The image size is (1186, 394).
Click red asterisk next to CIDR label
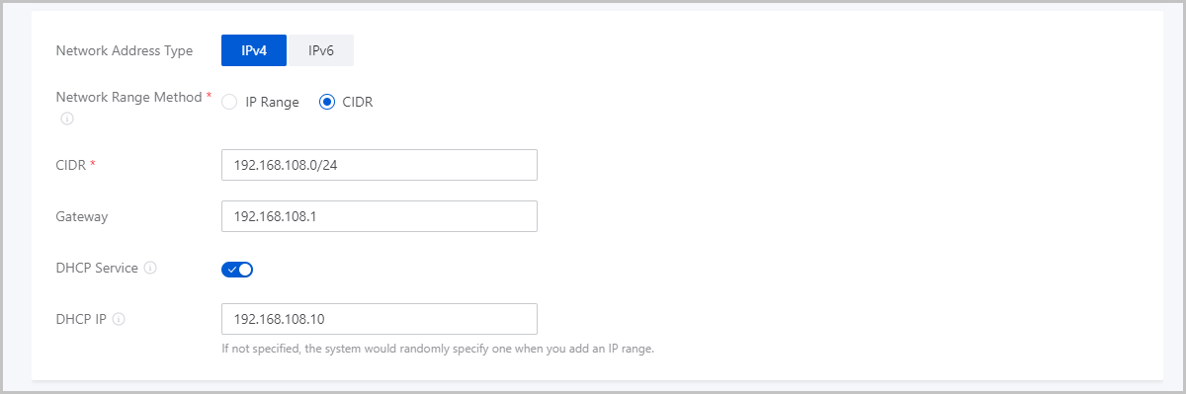pos(93,164)
